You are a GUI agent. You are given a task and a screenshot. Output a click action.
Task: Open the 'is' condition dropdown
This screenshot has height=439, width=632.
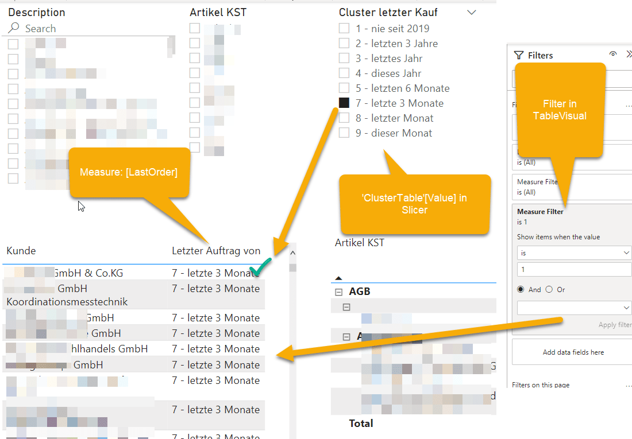573,252
